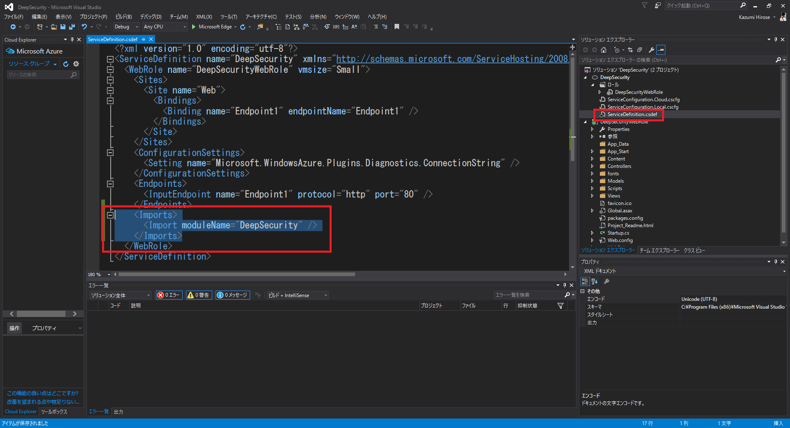
Task: Toggle auto-hide pin on Cloud Explorer panel
Action: [72, 40]
